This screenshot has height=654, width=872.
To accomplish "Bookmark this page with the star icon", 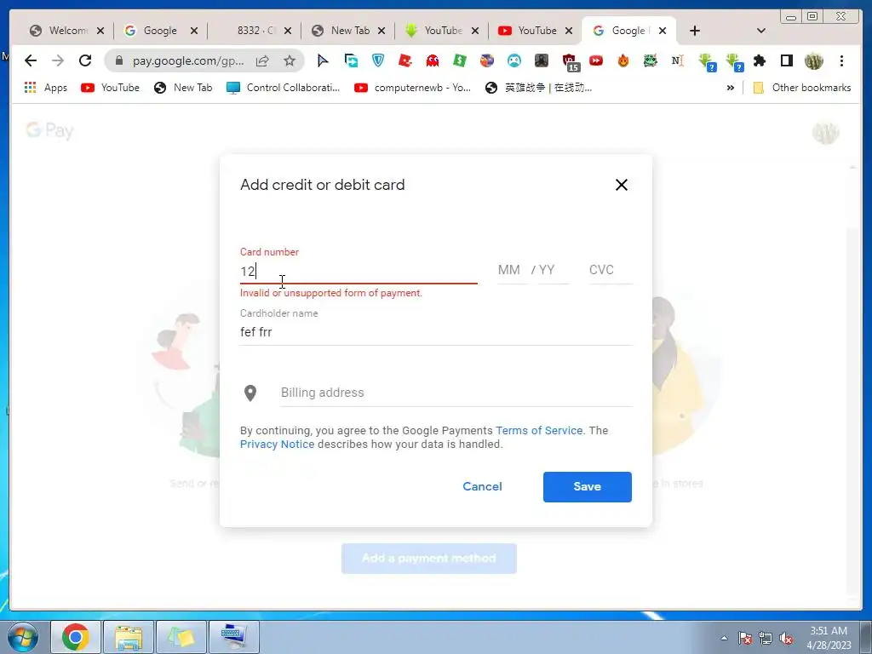I will pos(290,60).
